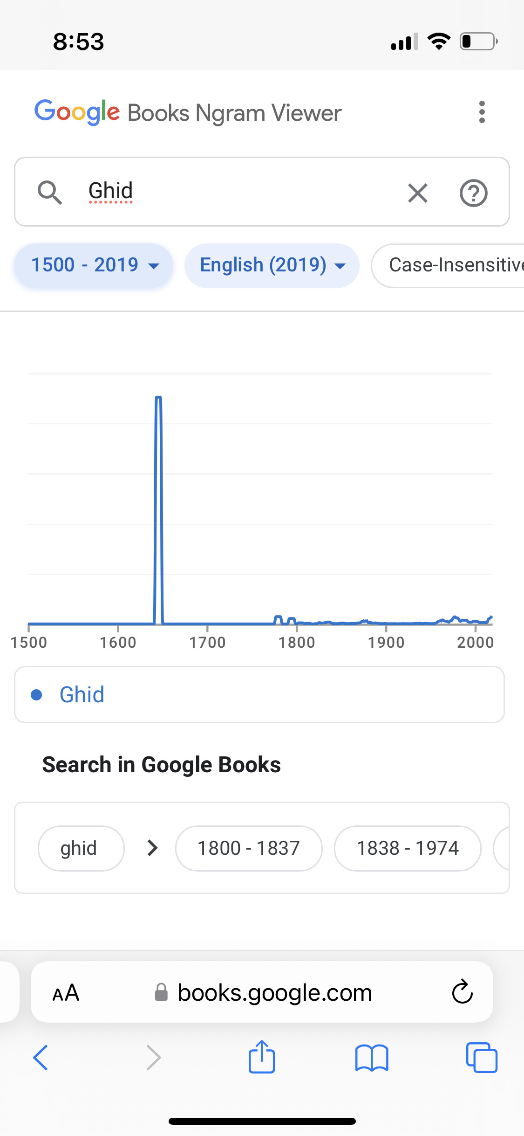Open Safari text size AA menu
The height and width of the screenshot is (1136, 524).
click(66, 992)
